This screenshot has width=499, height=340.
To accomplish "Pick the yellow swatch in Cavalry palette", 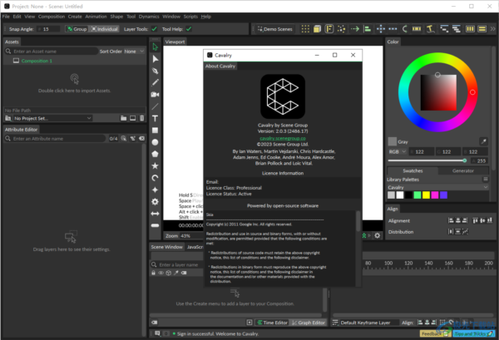I will click(x=426, y=195).
